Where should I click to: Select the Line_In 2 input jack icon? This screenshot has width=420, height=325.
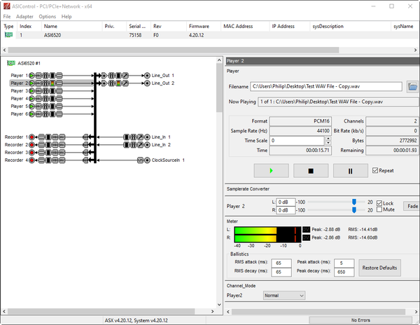pyautogui.click(x=147, y=144)
